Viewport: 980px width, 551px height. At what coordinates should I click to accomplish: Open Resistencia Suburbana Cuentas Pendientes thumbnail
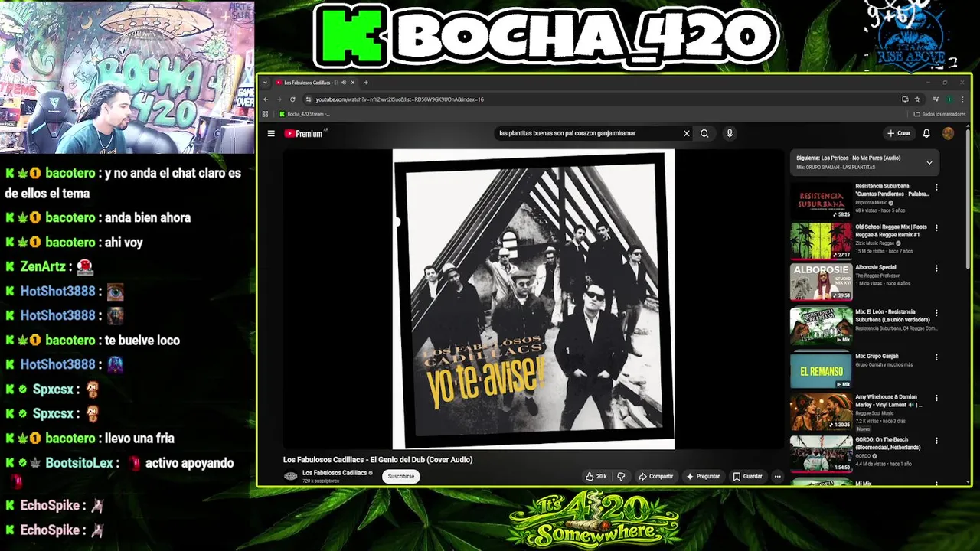pyautogui.click(x=821, y=201)
